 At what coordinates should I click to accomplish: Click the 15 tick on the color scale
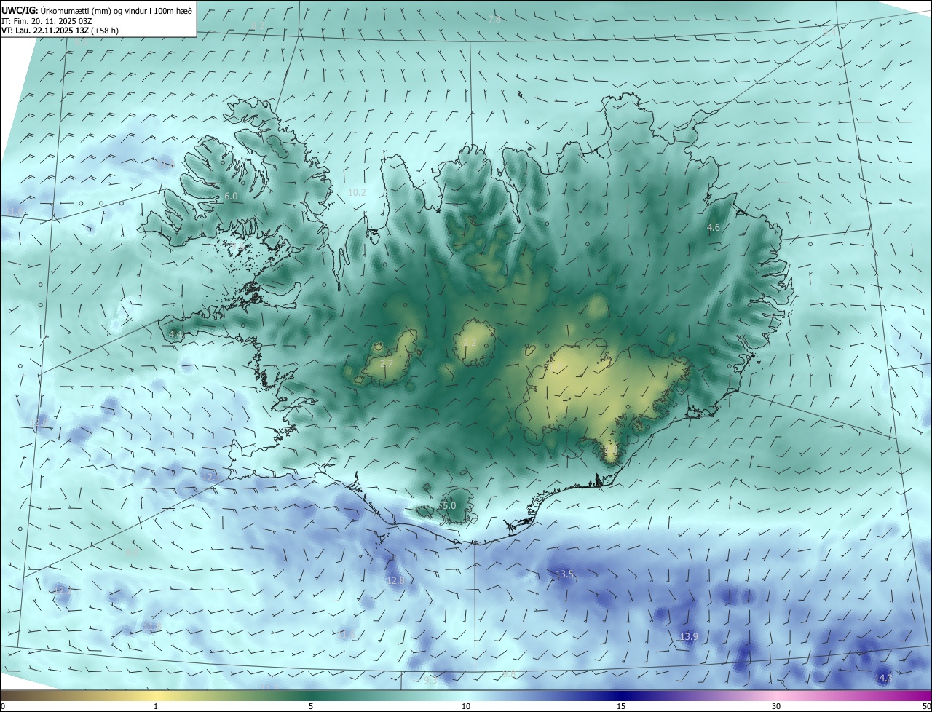tap(621, 706)
